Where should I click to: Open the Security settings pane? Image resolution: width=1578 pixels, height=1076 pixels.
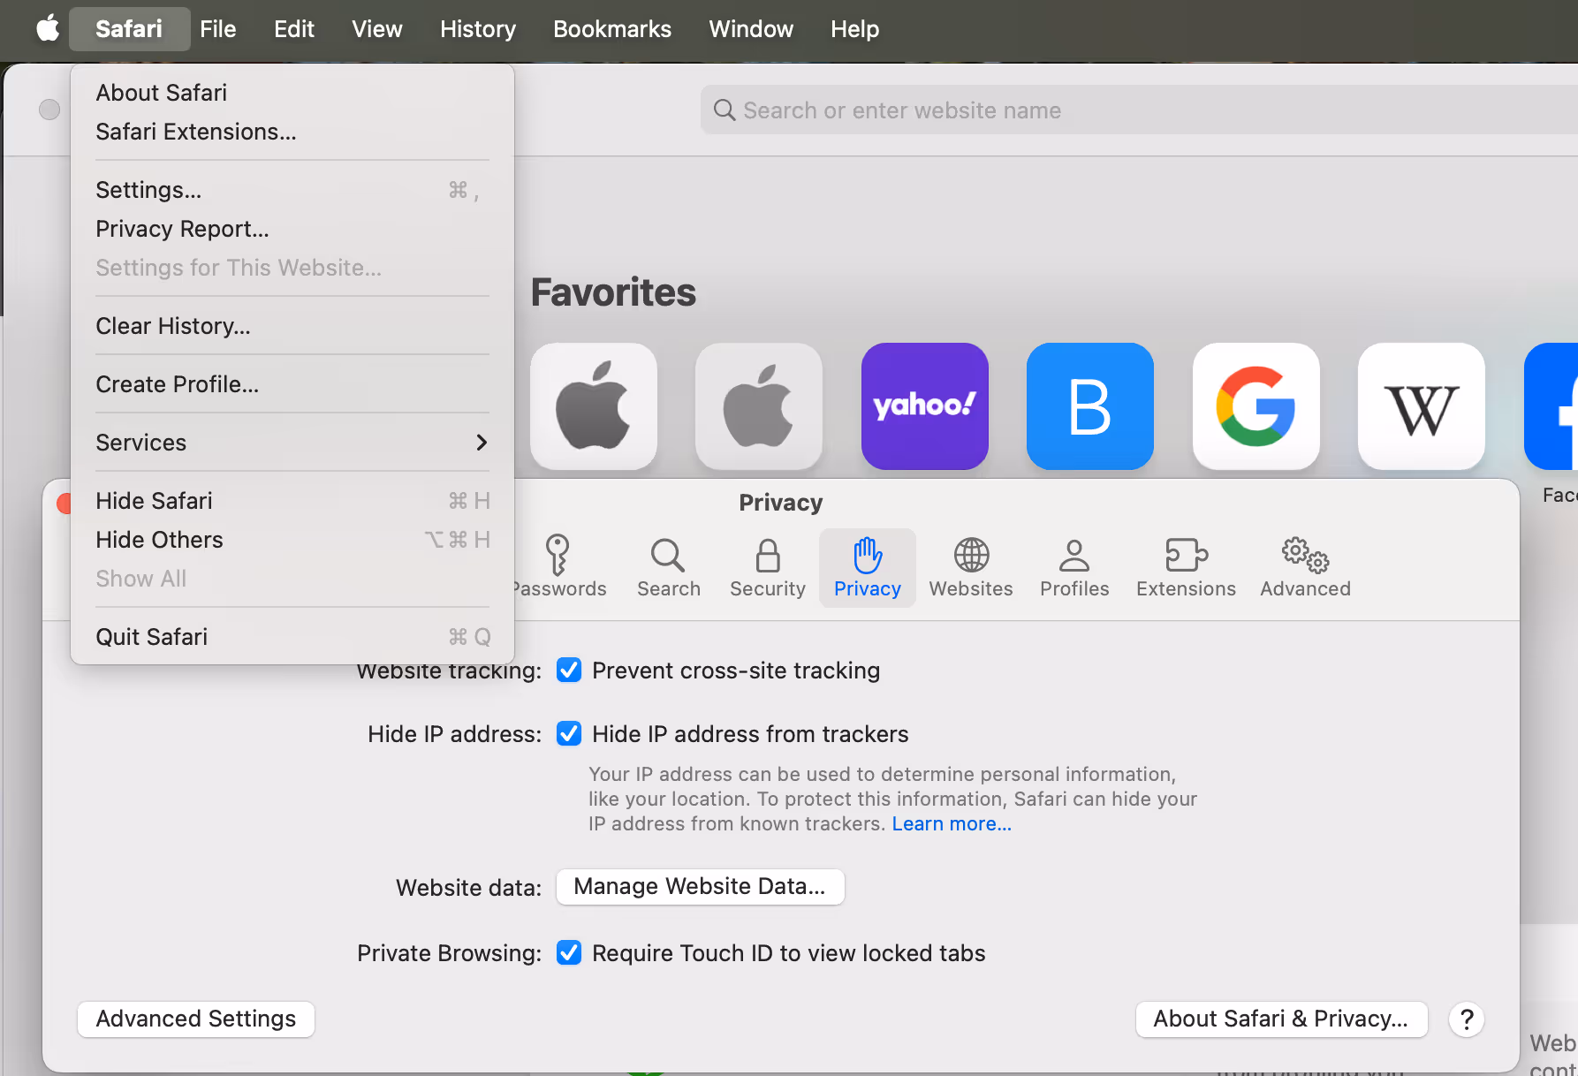pos(766,567)
